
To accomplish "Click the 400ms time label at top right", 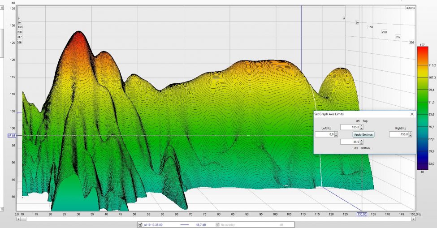I will coord(410,8).
